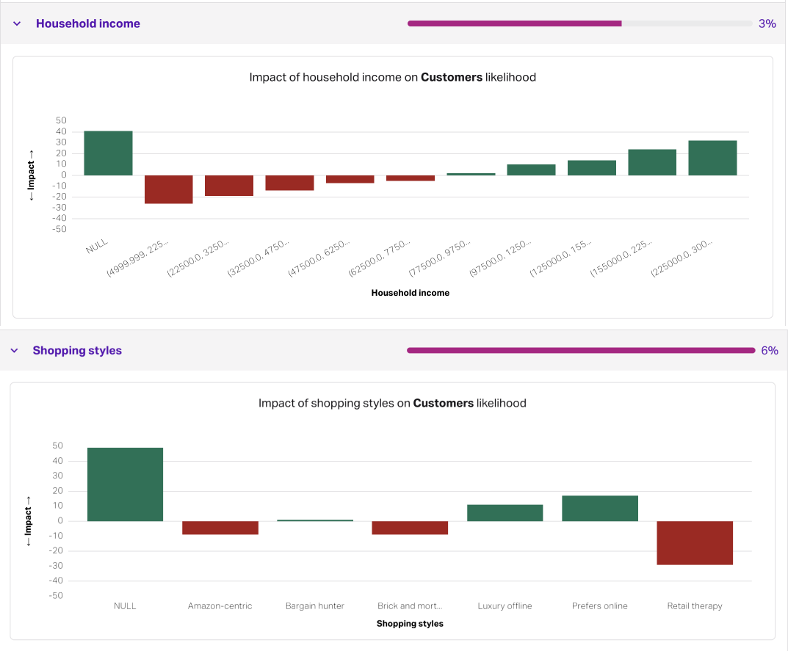Click the Household income importance progress bar

coord(580,23)
